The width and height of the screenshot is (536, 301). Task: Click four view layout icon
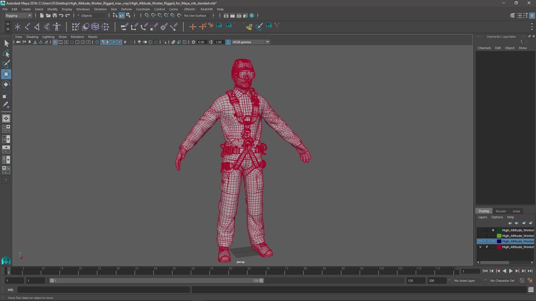6,129
